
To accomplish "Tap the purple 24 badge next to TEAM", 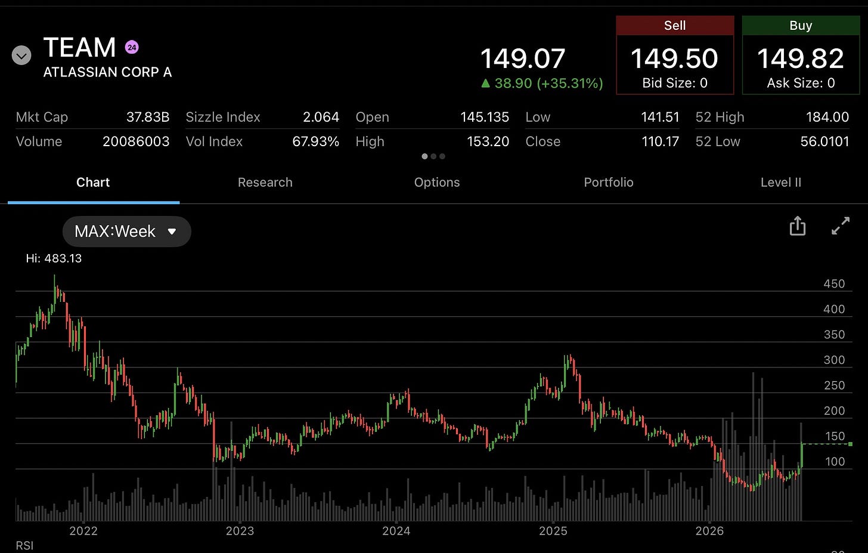I will tap(132, 47).
